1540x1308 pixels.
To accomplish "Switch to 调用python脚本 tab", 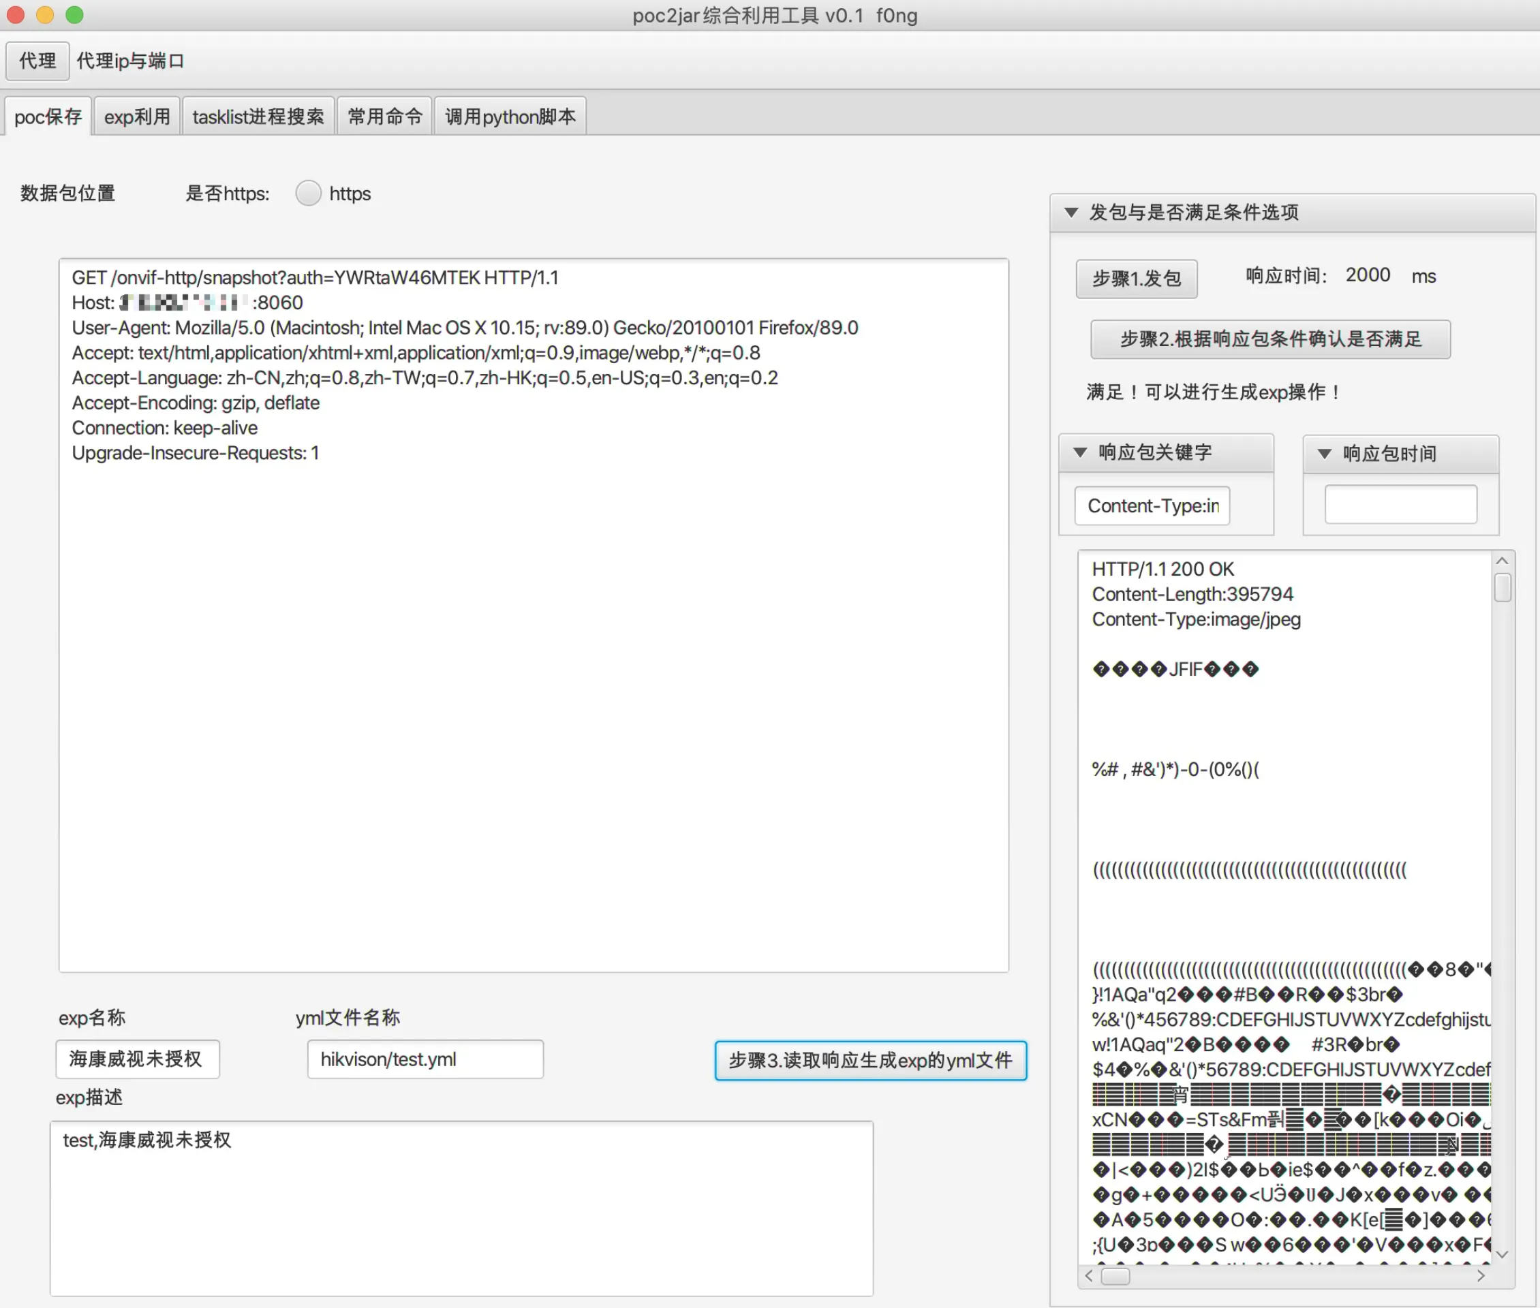I will point(510,116).
